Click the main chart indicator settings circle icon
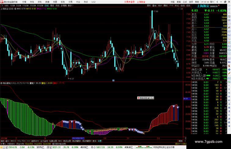Image resolution: width=231 pixels, height=149 pixels. (15, 9)
